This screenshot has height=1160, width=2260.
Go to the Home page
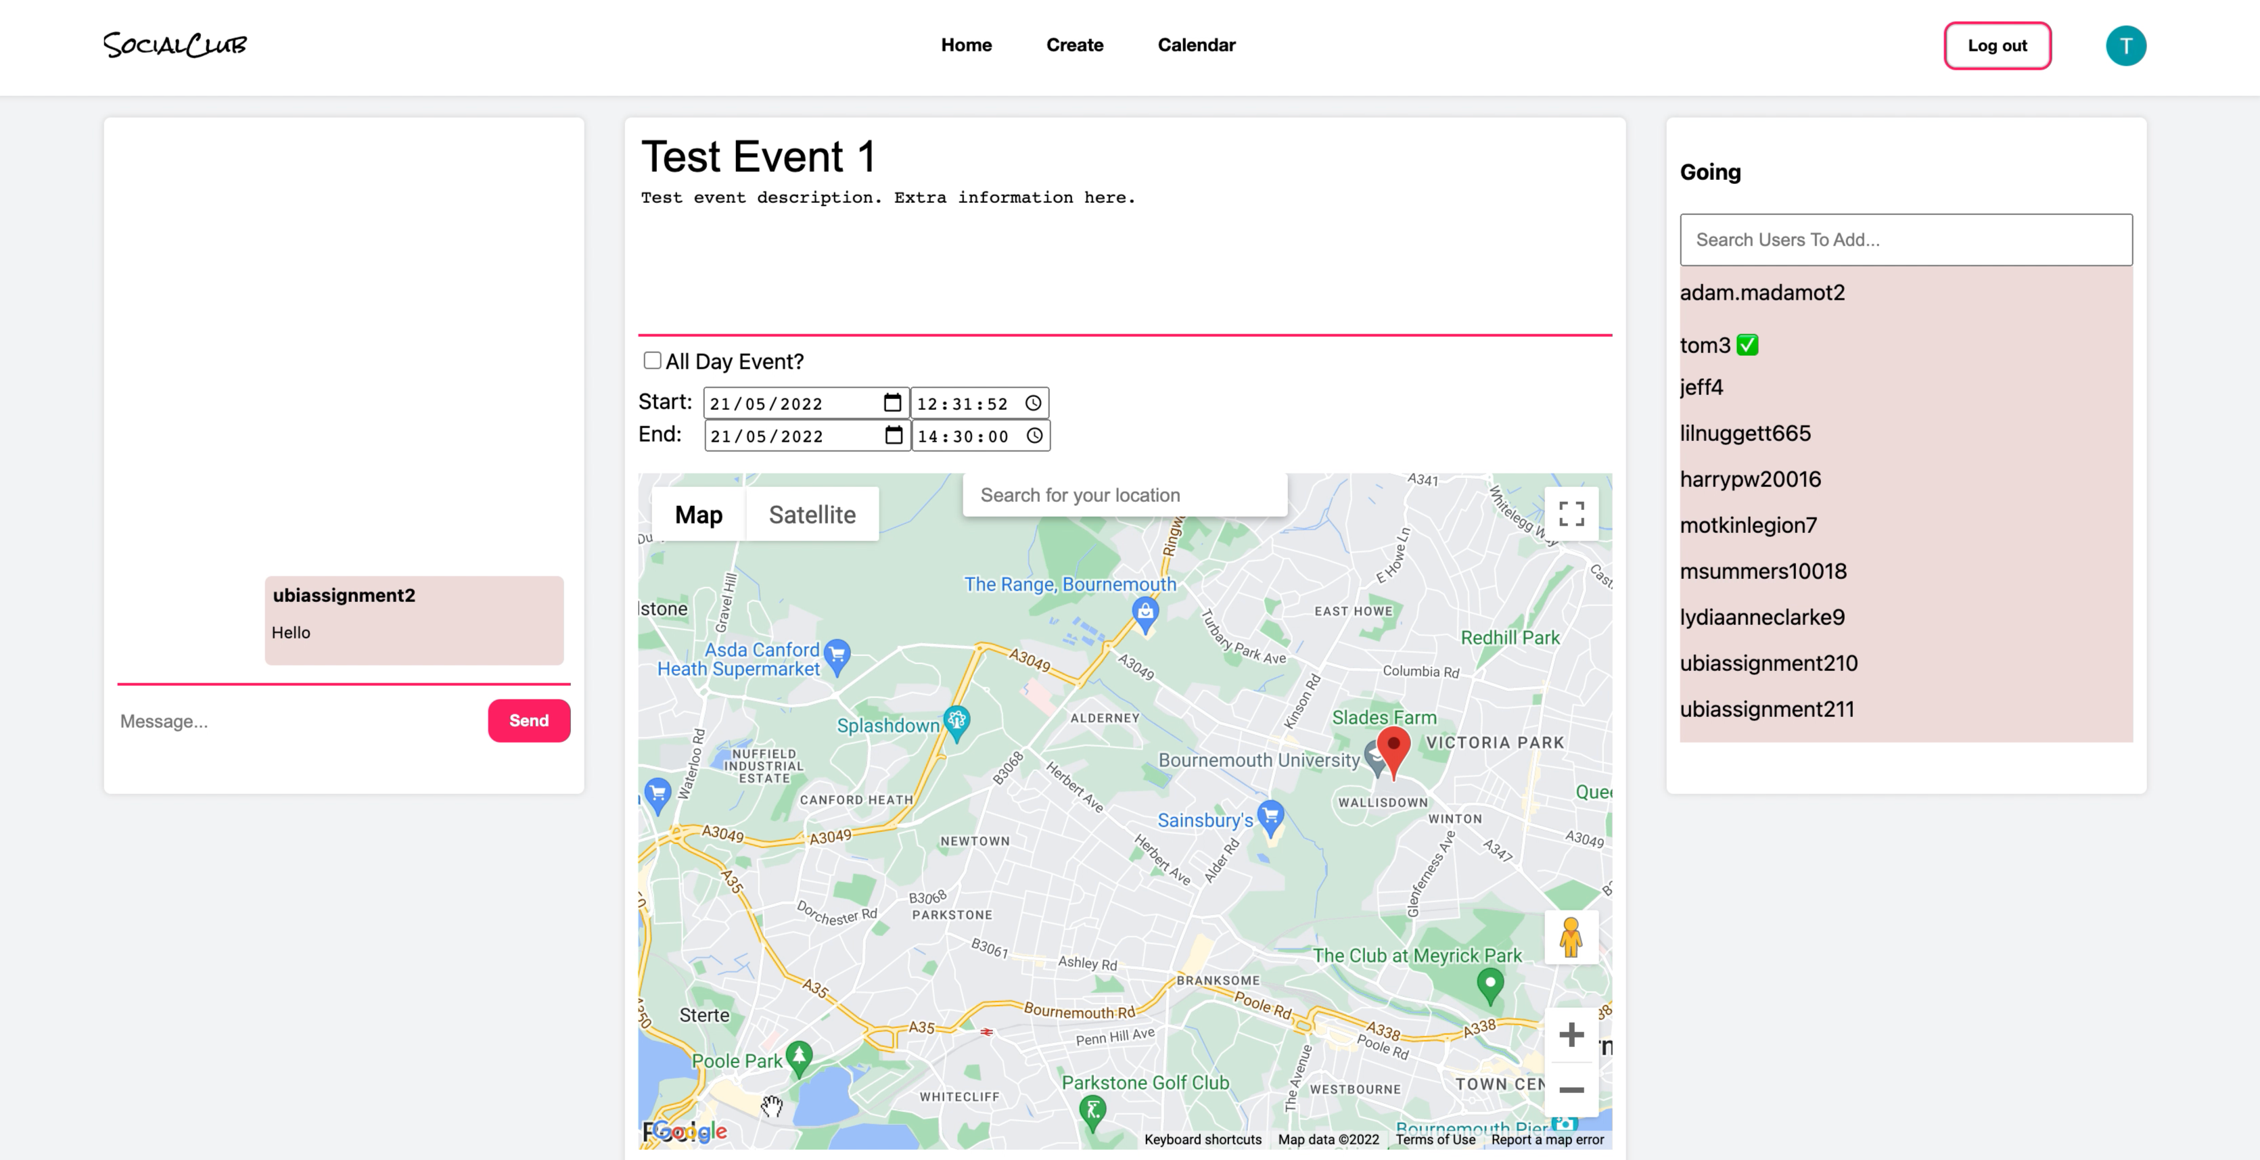tap(966, 45)
